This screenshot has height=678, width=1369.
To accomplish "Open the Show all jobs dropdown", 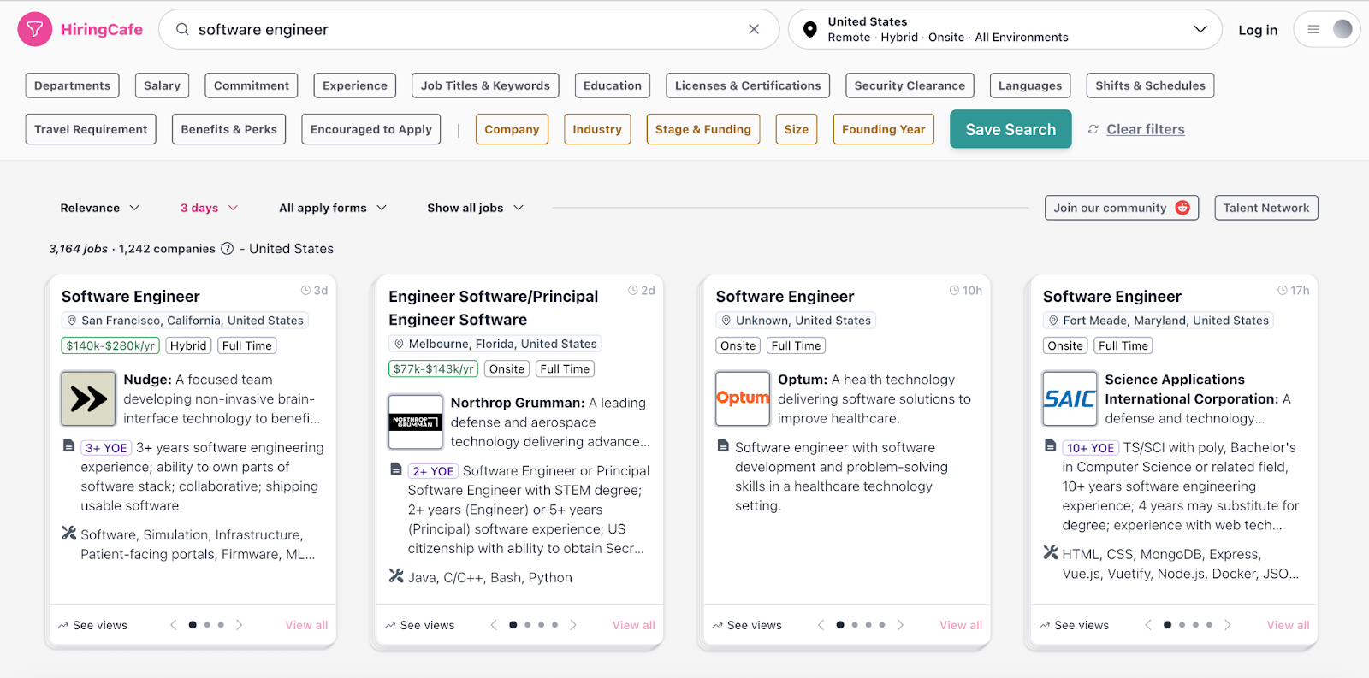I will tap(476, 208).
